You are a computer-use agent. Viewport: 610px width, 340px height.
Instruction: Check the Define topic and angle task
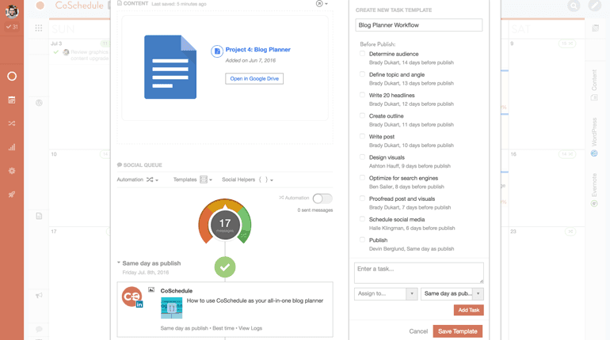point(362,74)
